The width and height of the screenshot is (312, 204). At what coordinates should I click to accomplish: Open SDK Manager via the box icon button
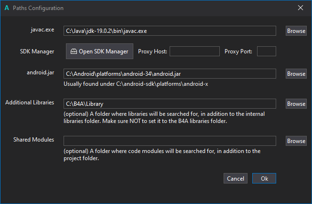[x=99, y=51]
